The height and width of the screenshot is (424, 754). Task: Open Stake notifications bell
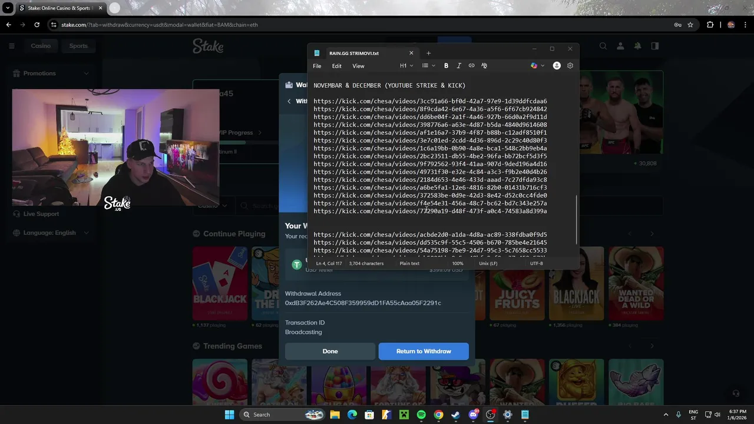[x=637, y=46]
